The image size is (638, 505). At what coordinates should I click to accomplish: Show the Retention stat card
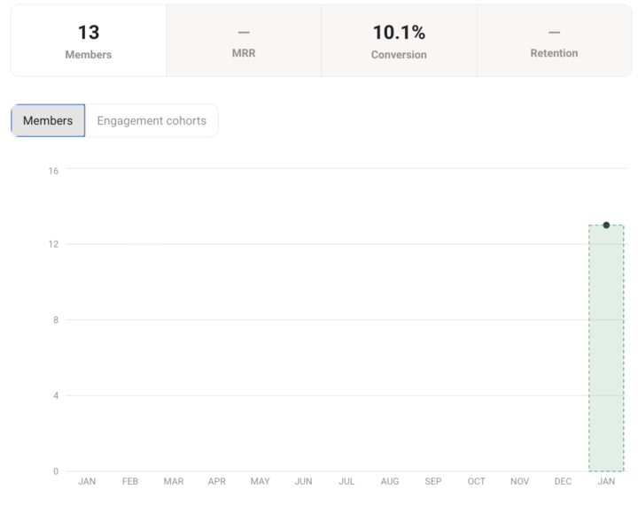[554, 41]
